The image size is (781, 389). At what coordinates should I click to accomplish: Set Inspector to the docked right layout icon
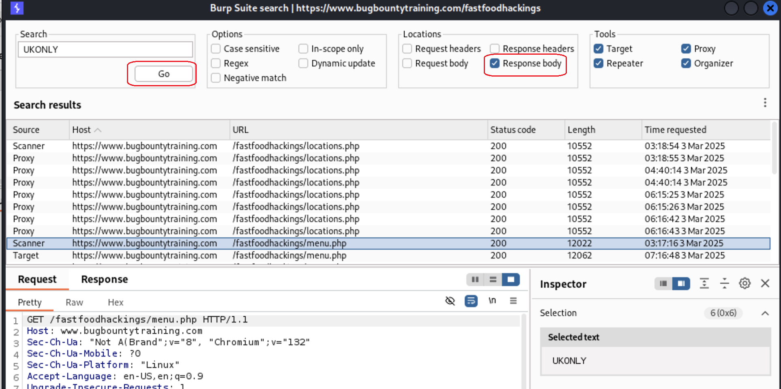coord(681,284)
